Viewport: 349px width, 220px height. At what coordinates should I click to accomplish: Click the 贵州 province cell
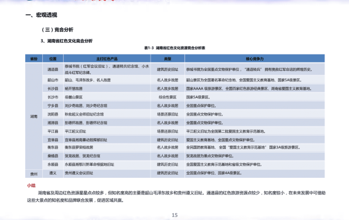click(x=34, y=174)
